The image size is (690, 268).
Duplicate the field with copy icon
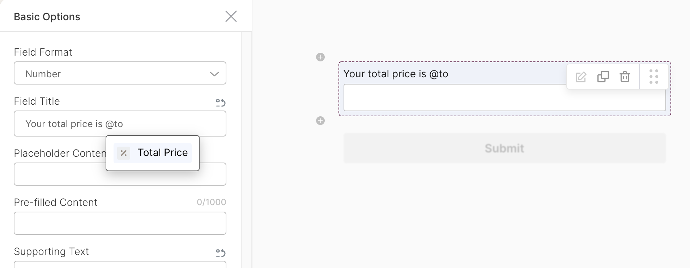click(x=603, y=77)
